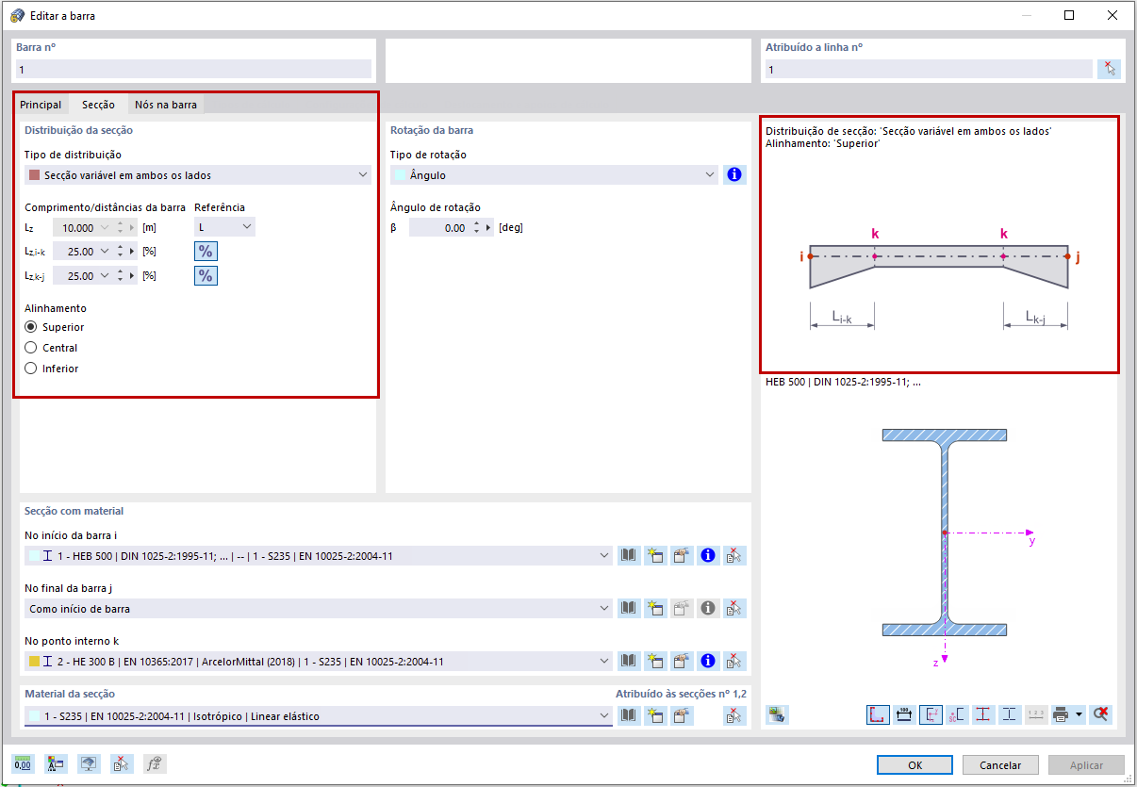Click the formula fx icon at bottom left

pos(154,764)
